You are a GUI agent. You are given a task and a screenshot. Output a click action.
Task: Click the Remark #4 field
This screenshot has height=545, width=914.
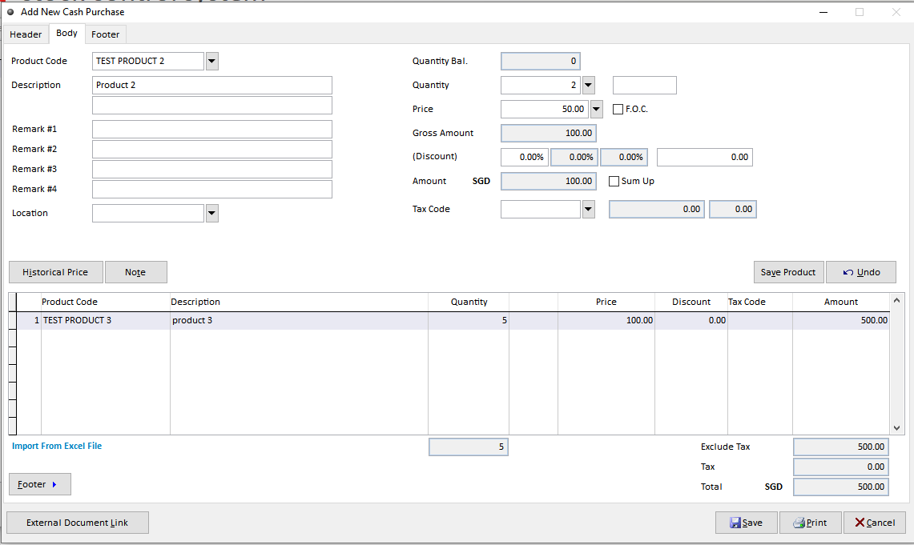tap(212, 189)
